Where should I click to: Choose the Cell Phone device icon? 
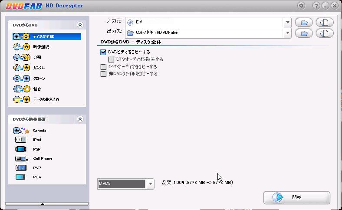click(21, 158)
